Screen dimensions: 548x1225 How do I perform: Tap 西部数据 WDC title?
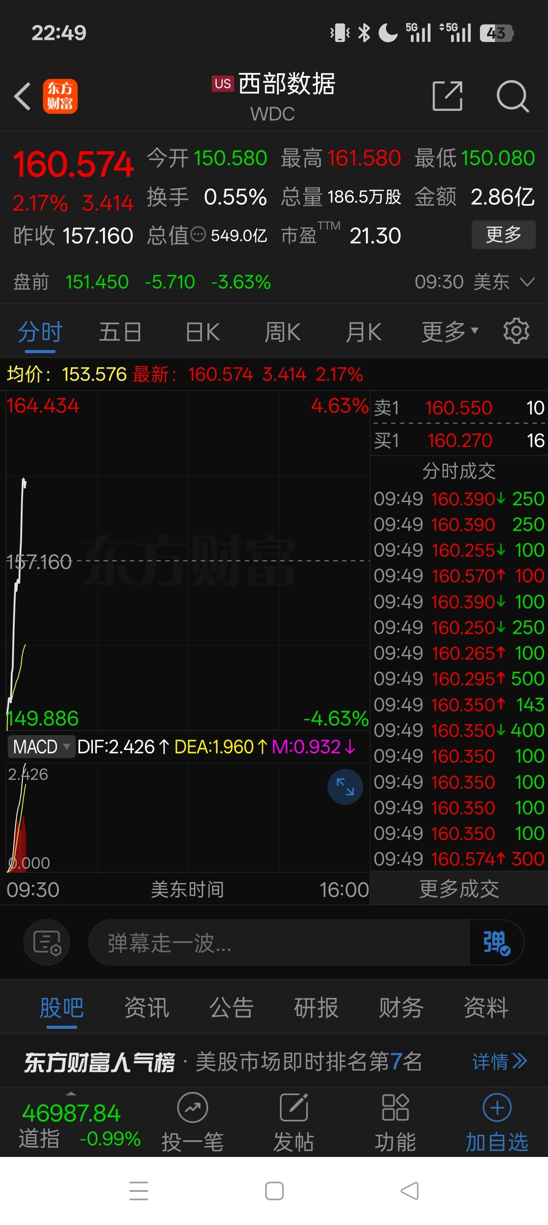pyautogui.click(x=274, y=96)
